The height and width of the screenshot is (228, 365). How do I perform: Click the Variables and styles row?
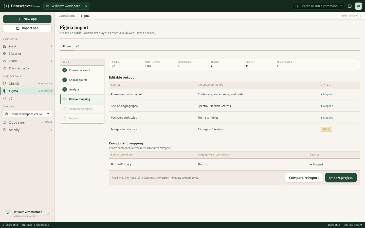234,118
